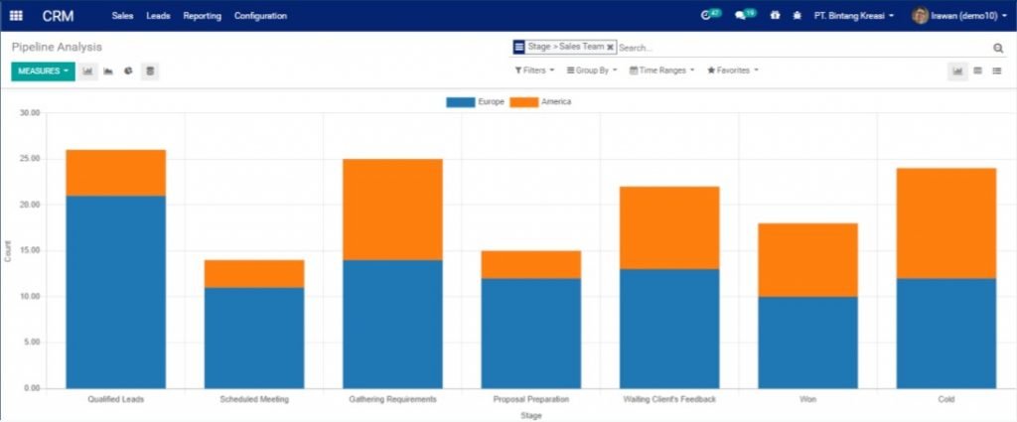
Task: Open the Configuration menu
Action: pyautogui.click(x=261, y=16)
